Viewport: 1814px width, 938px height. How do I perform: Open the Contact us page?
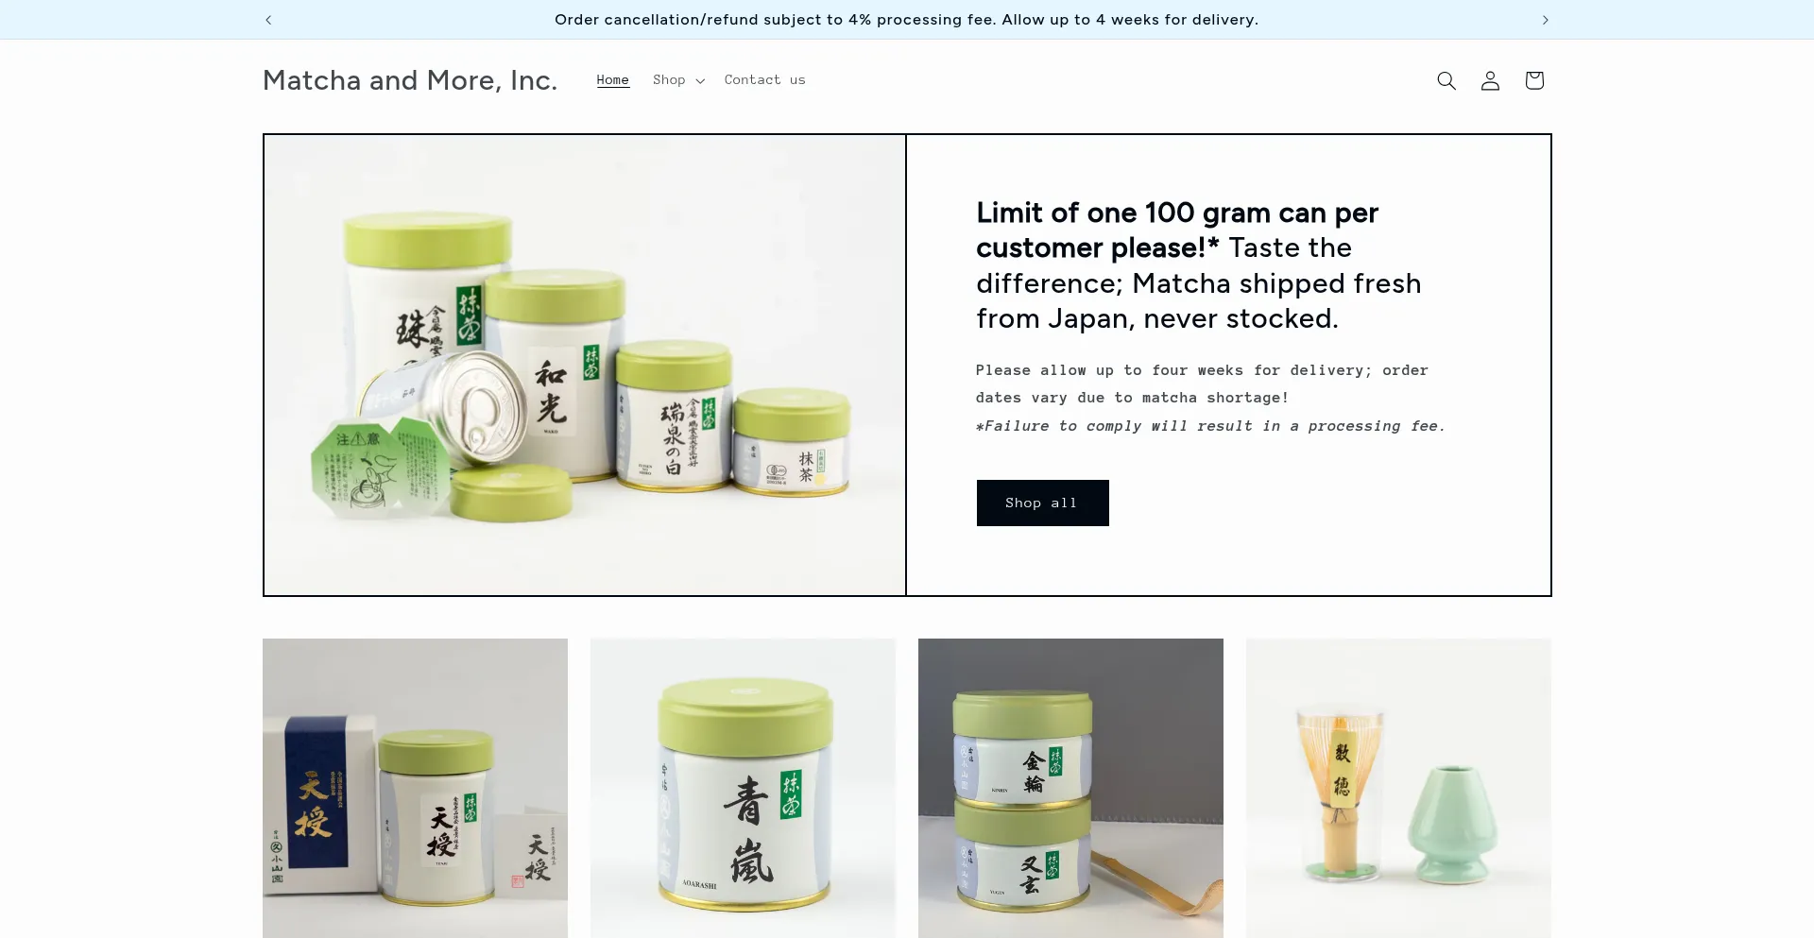point(764,80)
